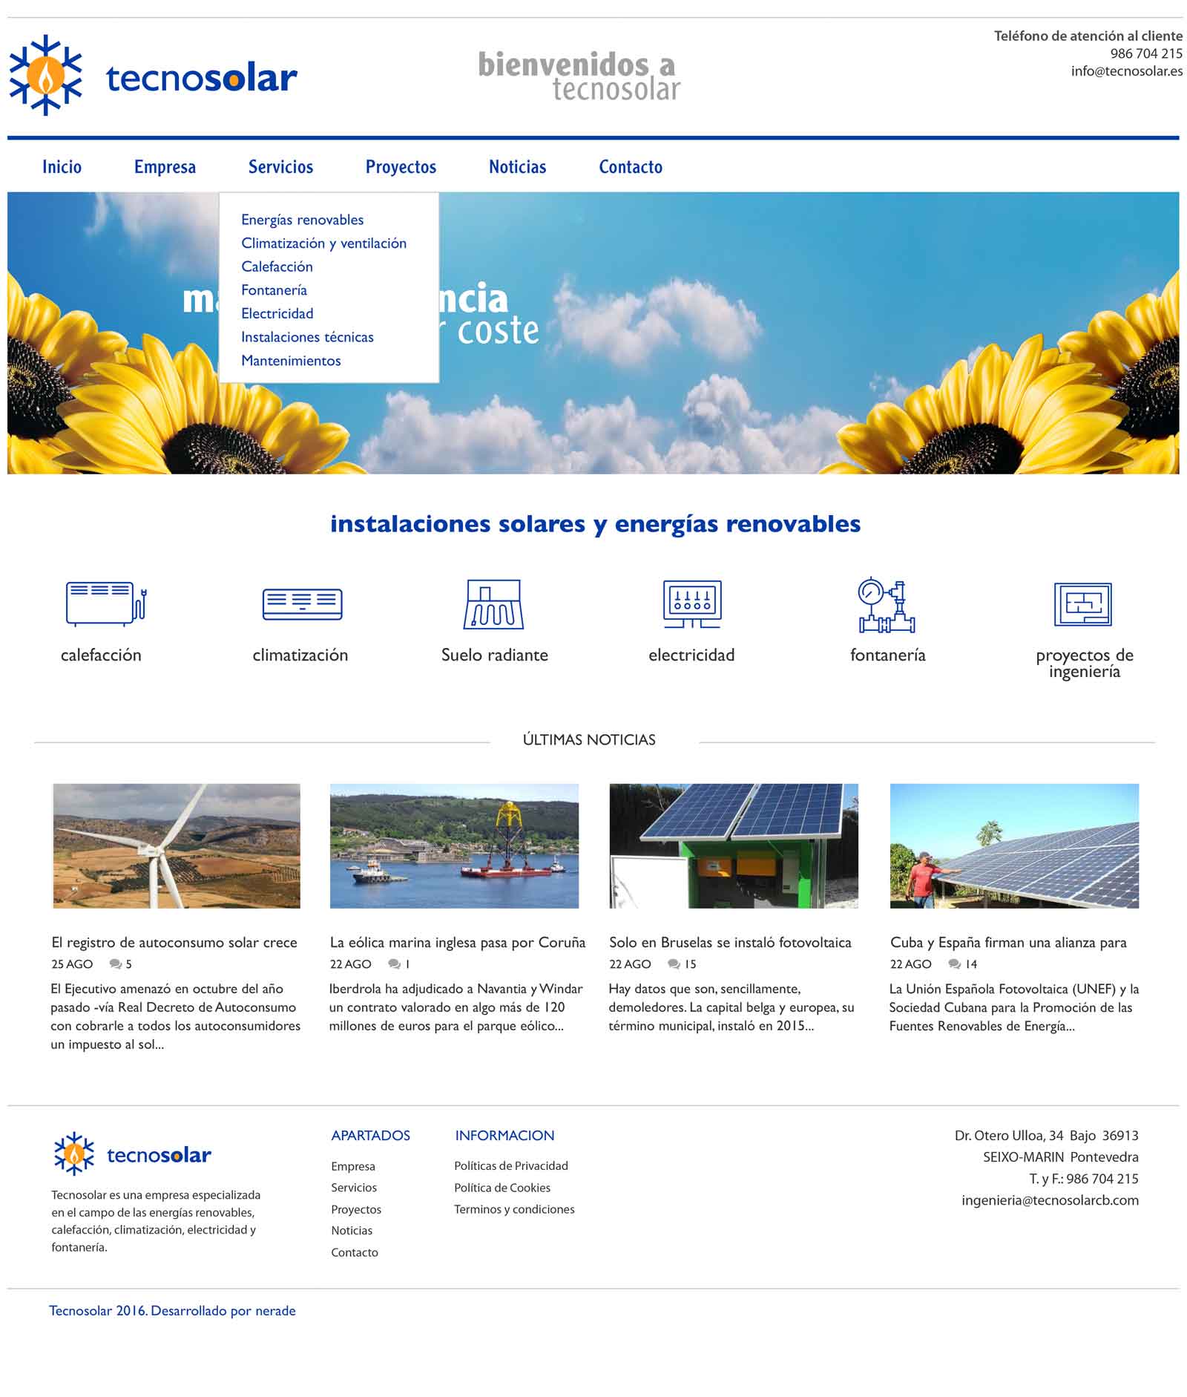Select Energías renovables from Servicios dropdown
The width and height of the screenshot is (1187, 1397).
[x=303, y=220]
